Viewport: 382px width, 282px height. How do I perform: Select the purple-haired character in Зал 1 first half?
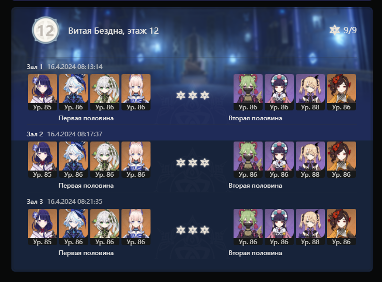tap(43, 92)
